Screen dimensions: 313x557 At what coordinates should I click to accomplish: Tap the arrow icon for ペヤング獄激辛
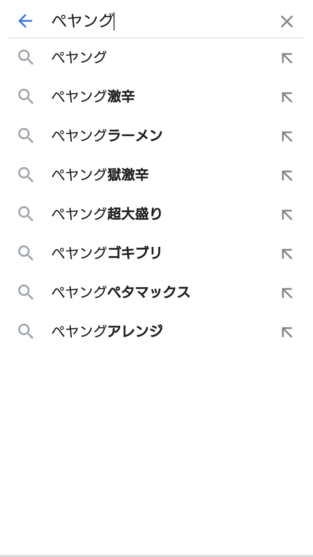[286, 175]
